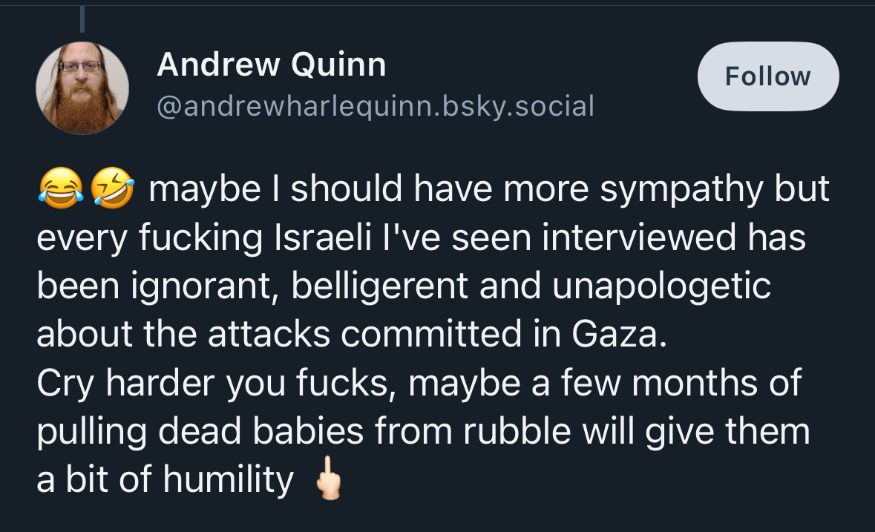Click the word "humility" in the last line
Screen dimensions: 875x532
click(x=228, y=480)
